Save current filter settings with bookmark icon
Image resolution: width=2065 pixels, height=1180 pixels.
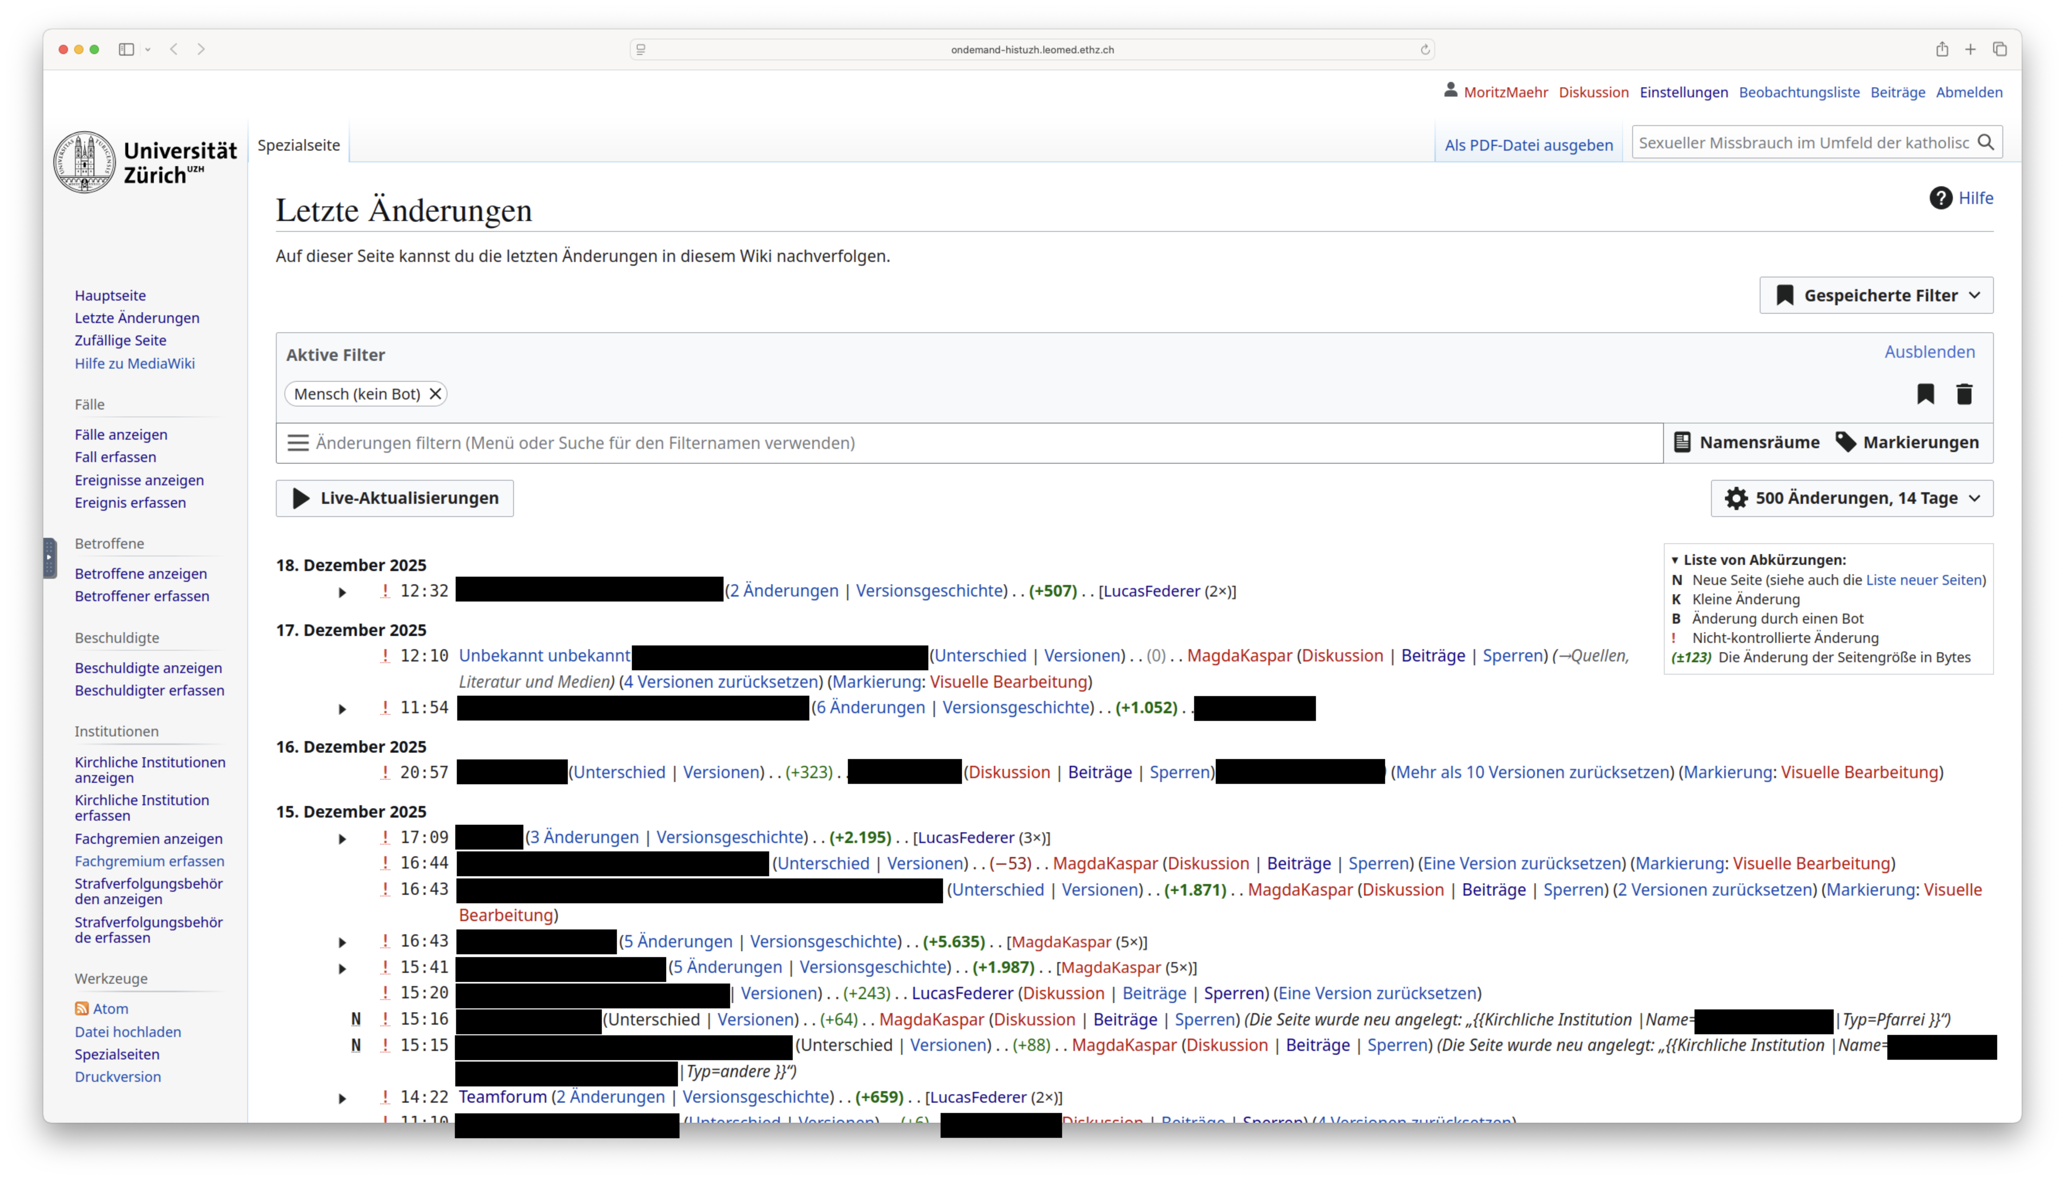pyautogui.click(x=1926, y=394)
